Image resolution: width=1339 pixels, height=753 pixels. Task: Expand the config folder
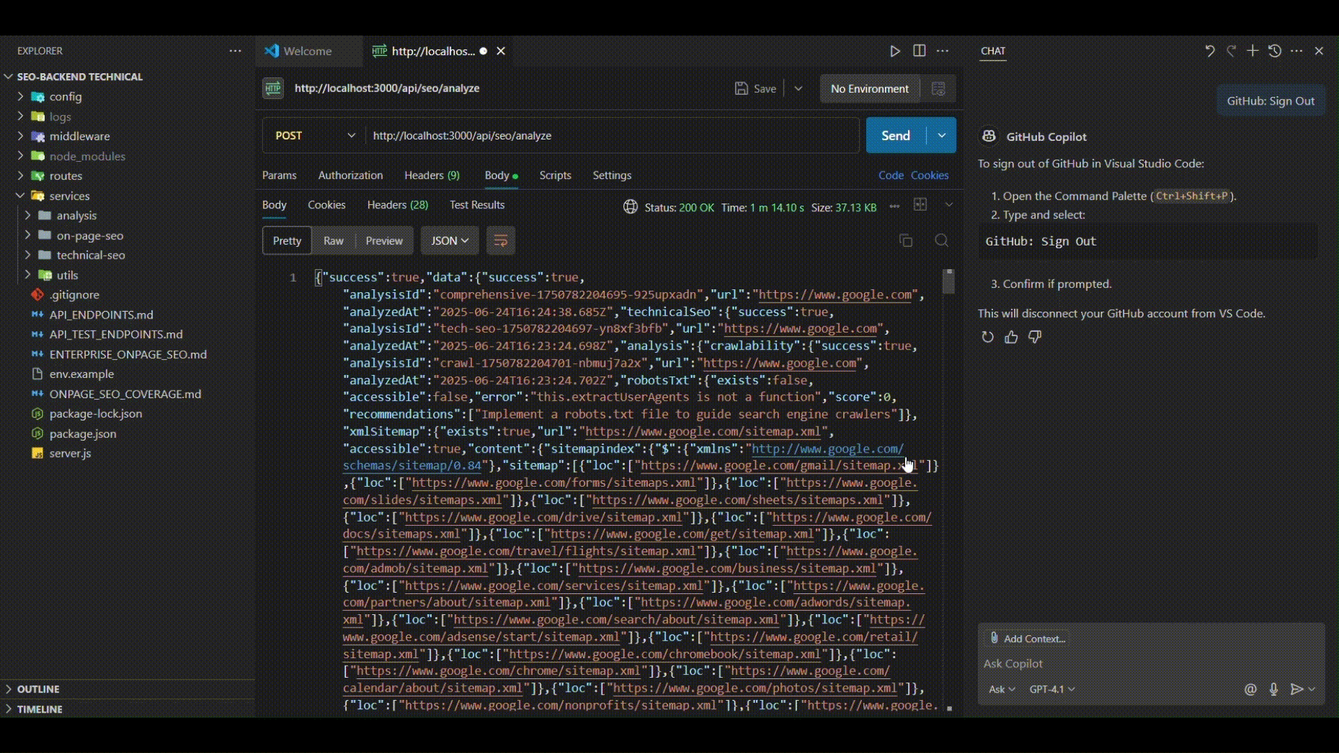pos(20,96)
